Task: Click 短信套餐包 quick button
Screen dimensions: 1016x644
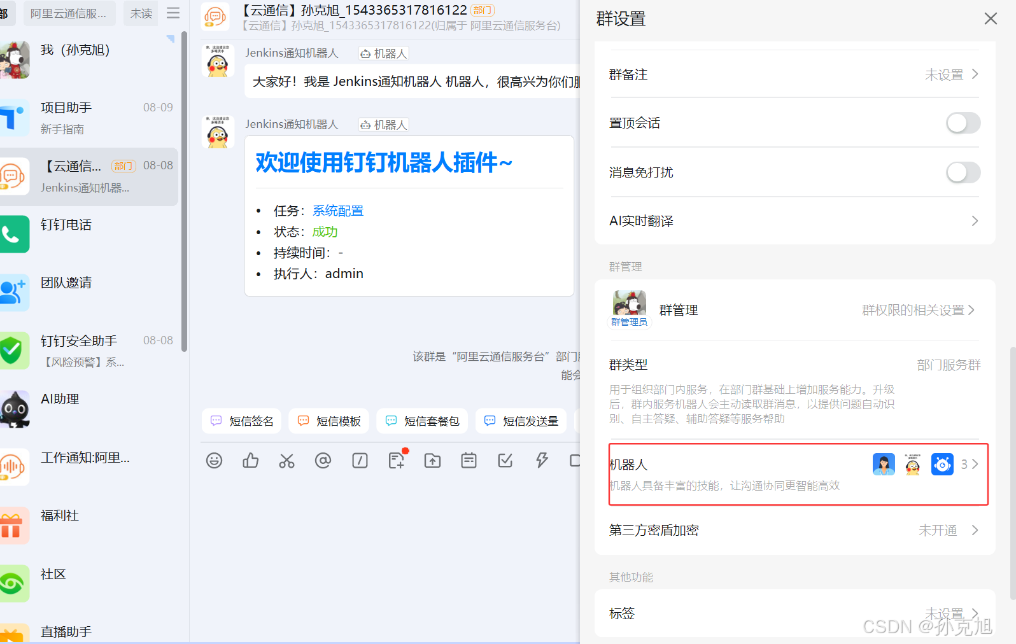Action: [422, 421]
